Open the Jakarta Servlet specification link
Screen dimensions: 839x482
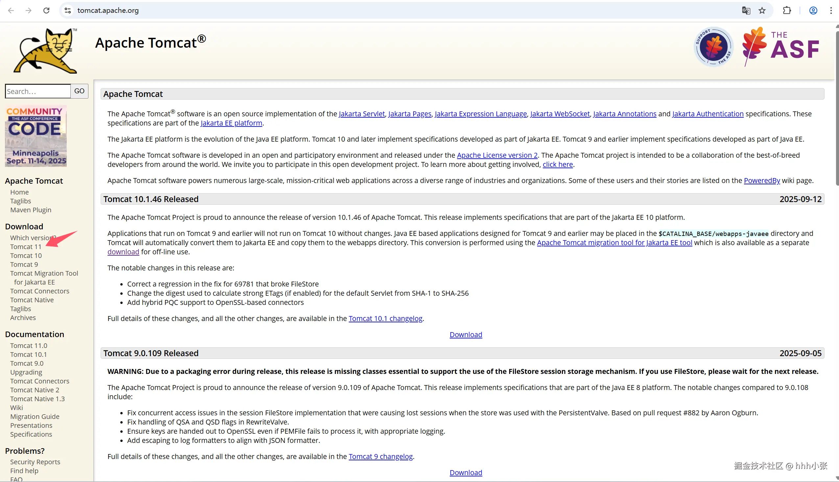(361, 114)
